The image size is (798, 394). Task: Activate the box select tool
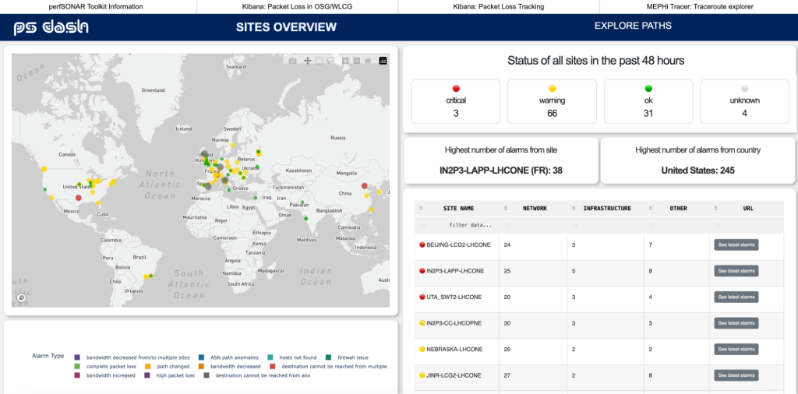pyautogui.click(x=319, y=61)
